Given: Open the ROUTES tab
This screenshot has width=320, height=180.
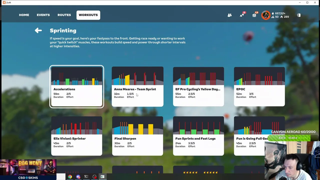Looking at the screenshot, I should pyautogui.click(x=64, y=15).
